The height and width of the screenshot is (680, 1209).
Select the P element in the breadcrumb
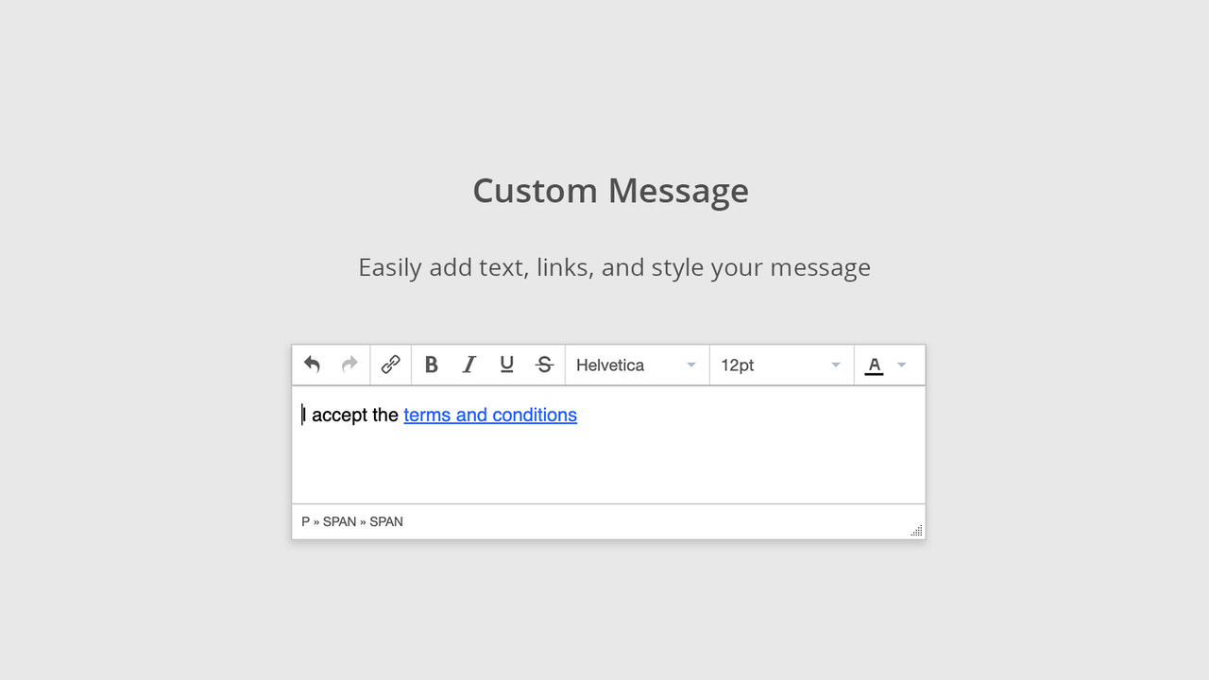click(x=304, y=521)
